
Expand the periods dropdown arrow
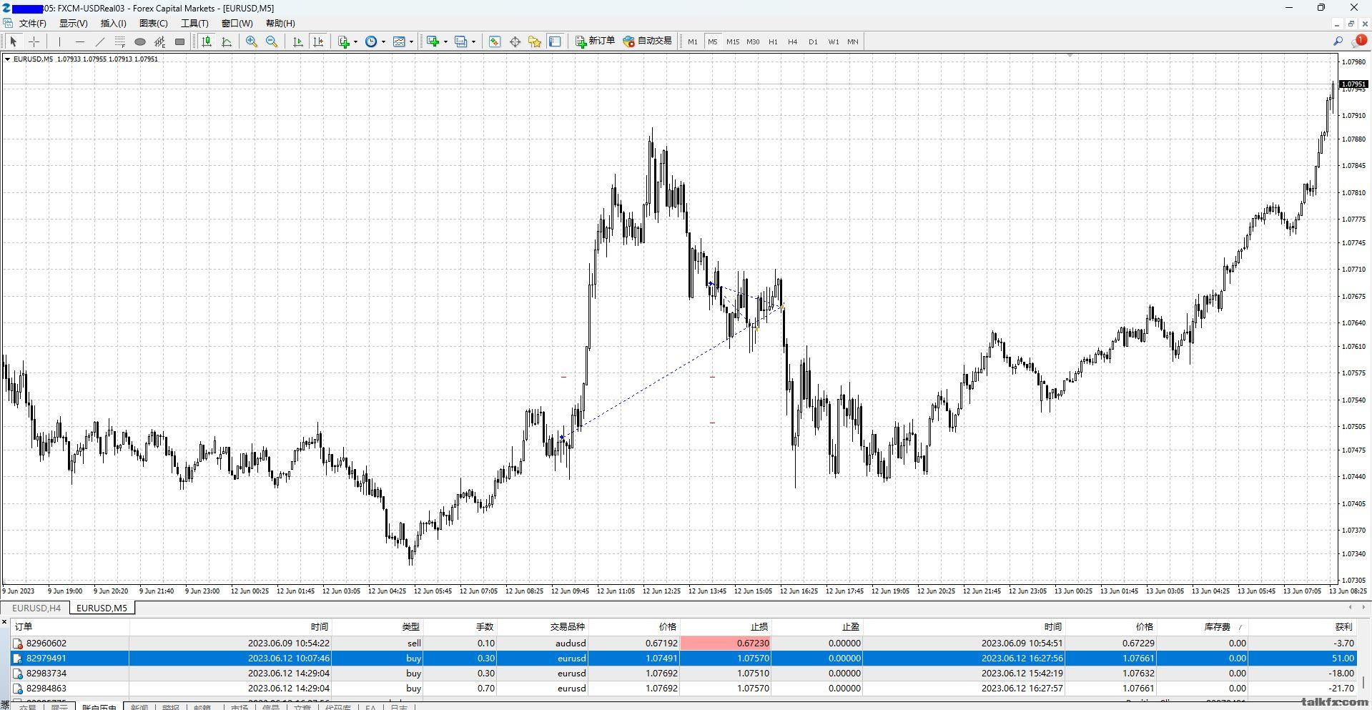[x=383, y=41]
